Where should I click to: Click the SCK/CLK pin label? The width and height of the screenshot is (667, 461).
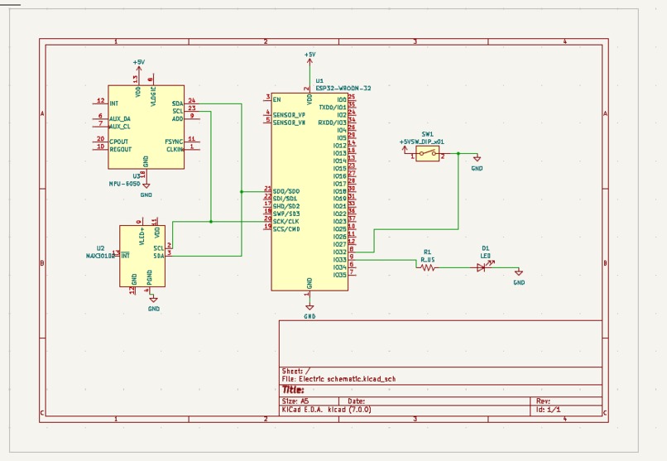point(286,222)
